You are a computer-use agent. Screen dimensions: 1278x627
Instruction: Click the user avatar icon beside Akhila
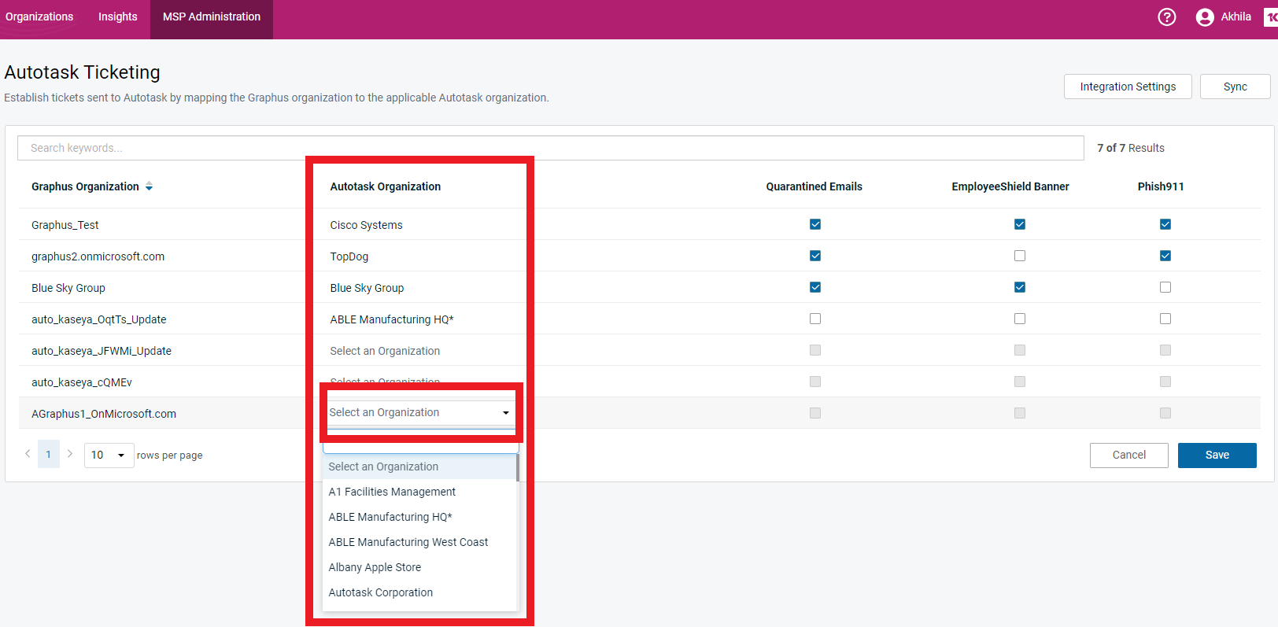pyautogui.click(x=1205, y=17)
